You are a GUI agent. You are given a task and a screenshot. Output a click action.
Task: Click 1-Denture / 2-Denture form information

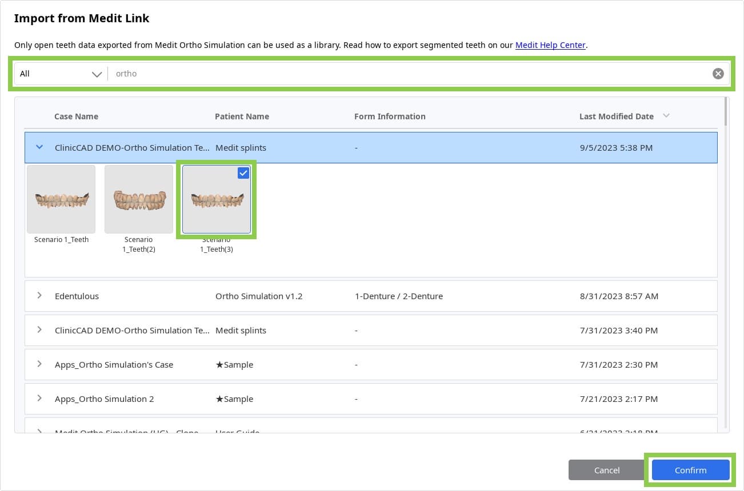(x=399, y=296)
